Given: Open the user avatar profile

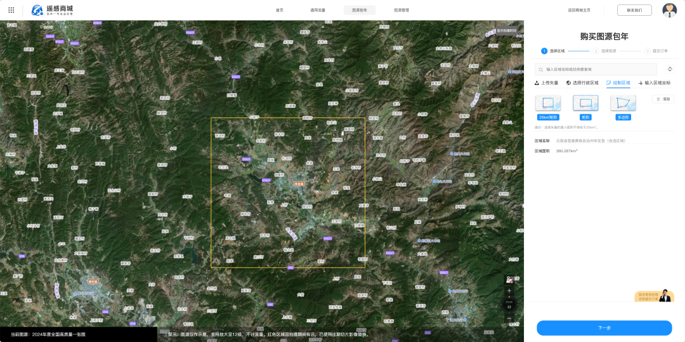Looking at the screenshot, I should coord(669,10).
